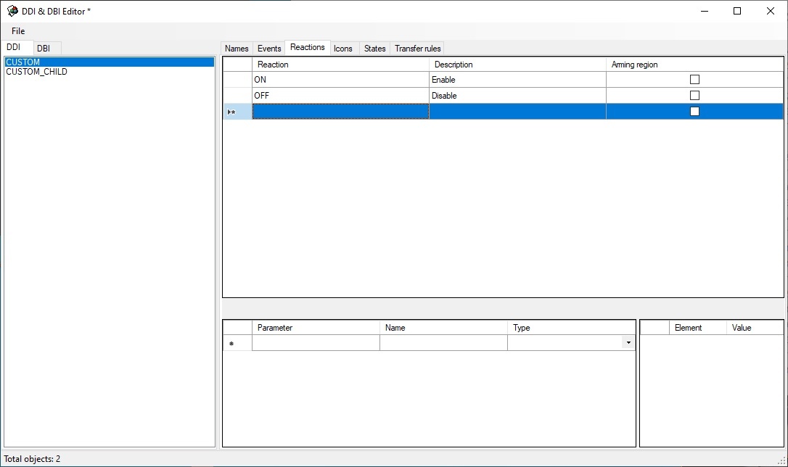
Task: Open the Icons tab
Action: pyautogui.click(x=343, y=49)
